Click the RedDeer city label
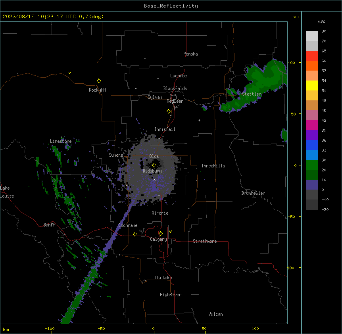The width and height of the screenshot is (342, 334). click(x=175, y=101)
